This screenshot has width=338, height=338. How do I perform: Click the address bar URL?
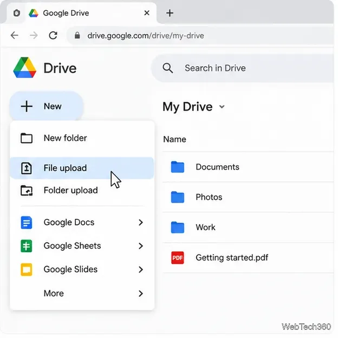pos(146,36)
